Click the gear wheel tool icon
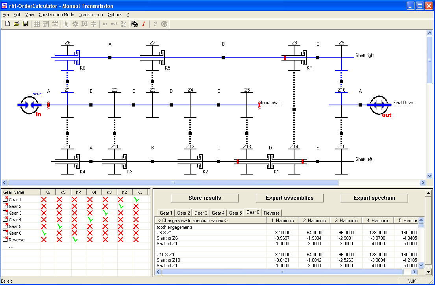Screen dimensions: 435x285 (x=75, y=24)
